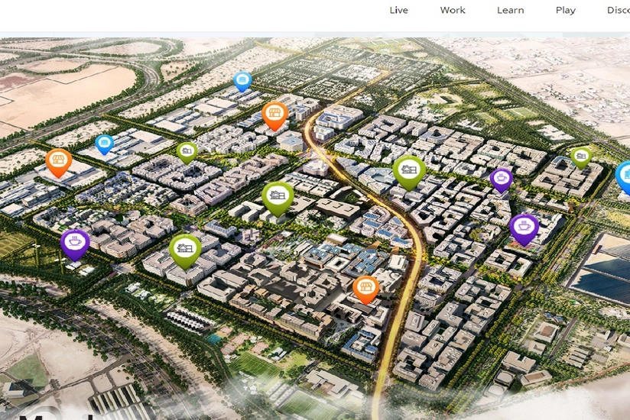Screen dimensions: 630x420
Task: Open the Play menu
Action: tap(565, 11)
